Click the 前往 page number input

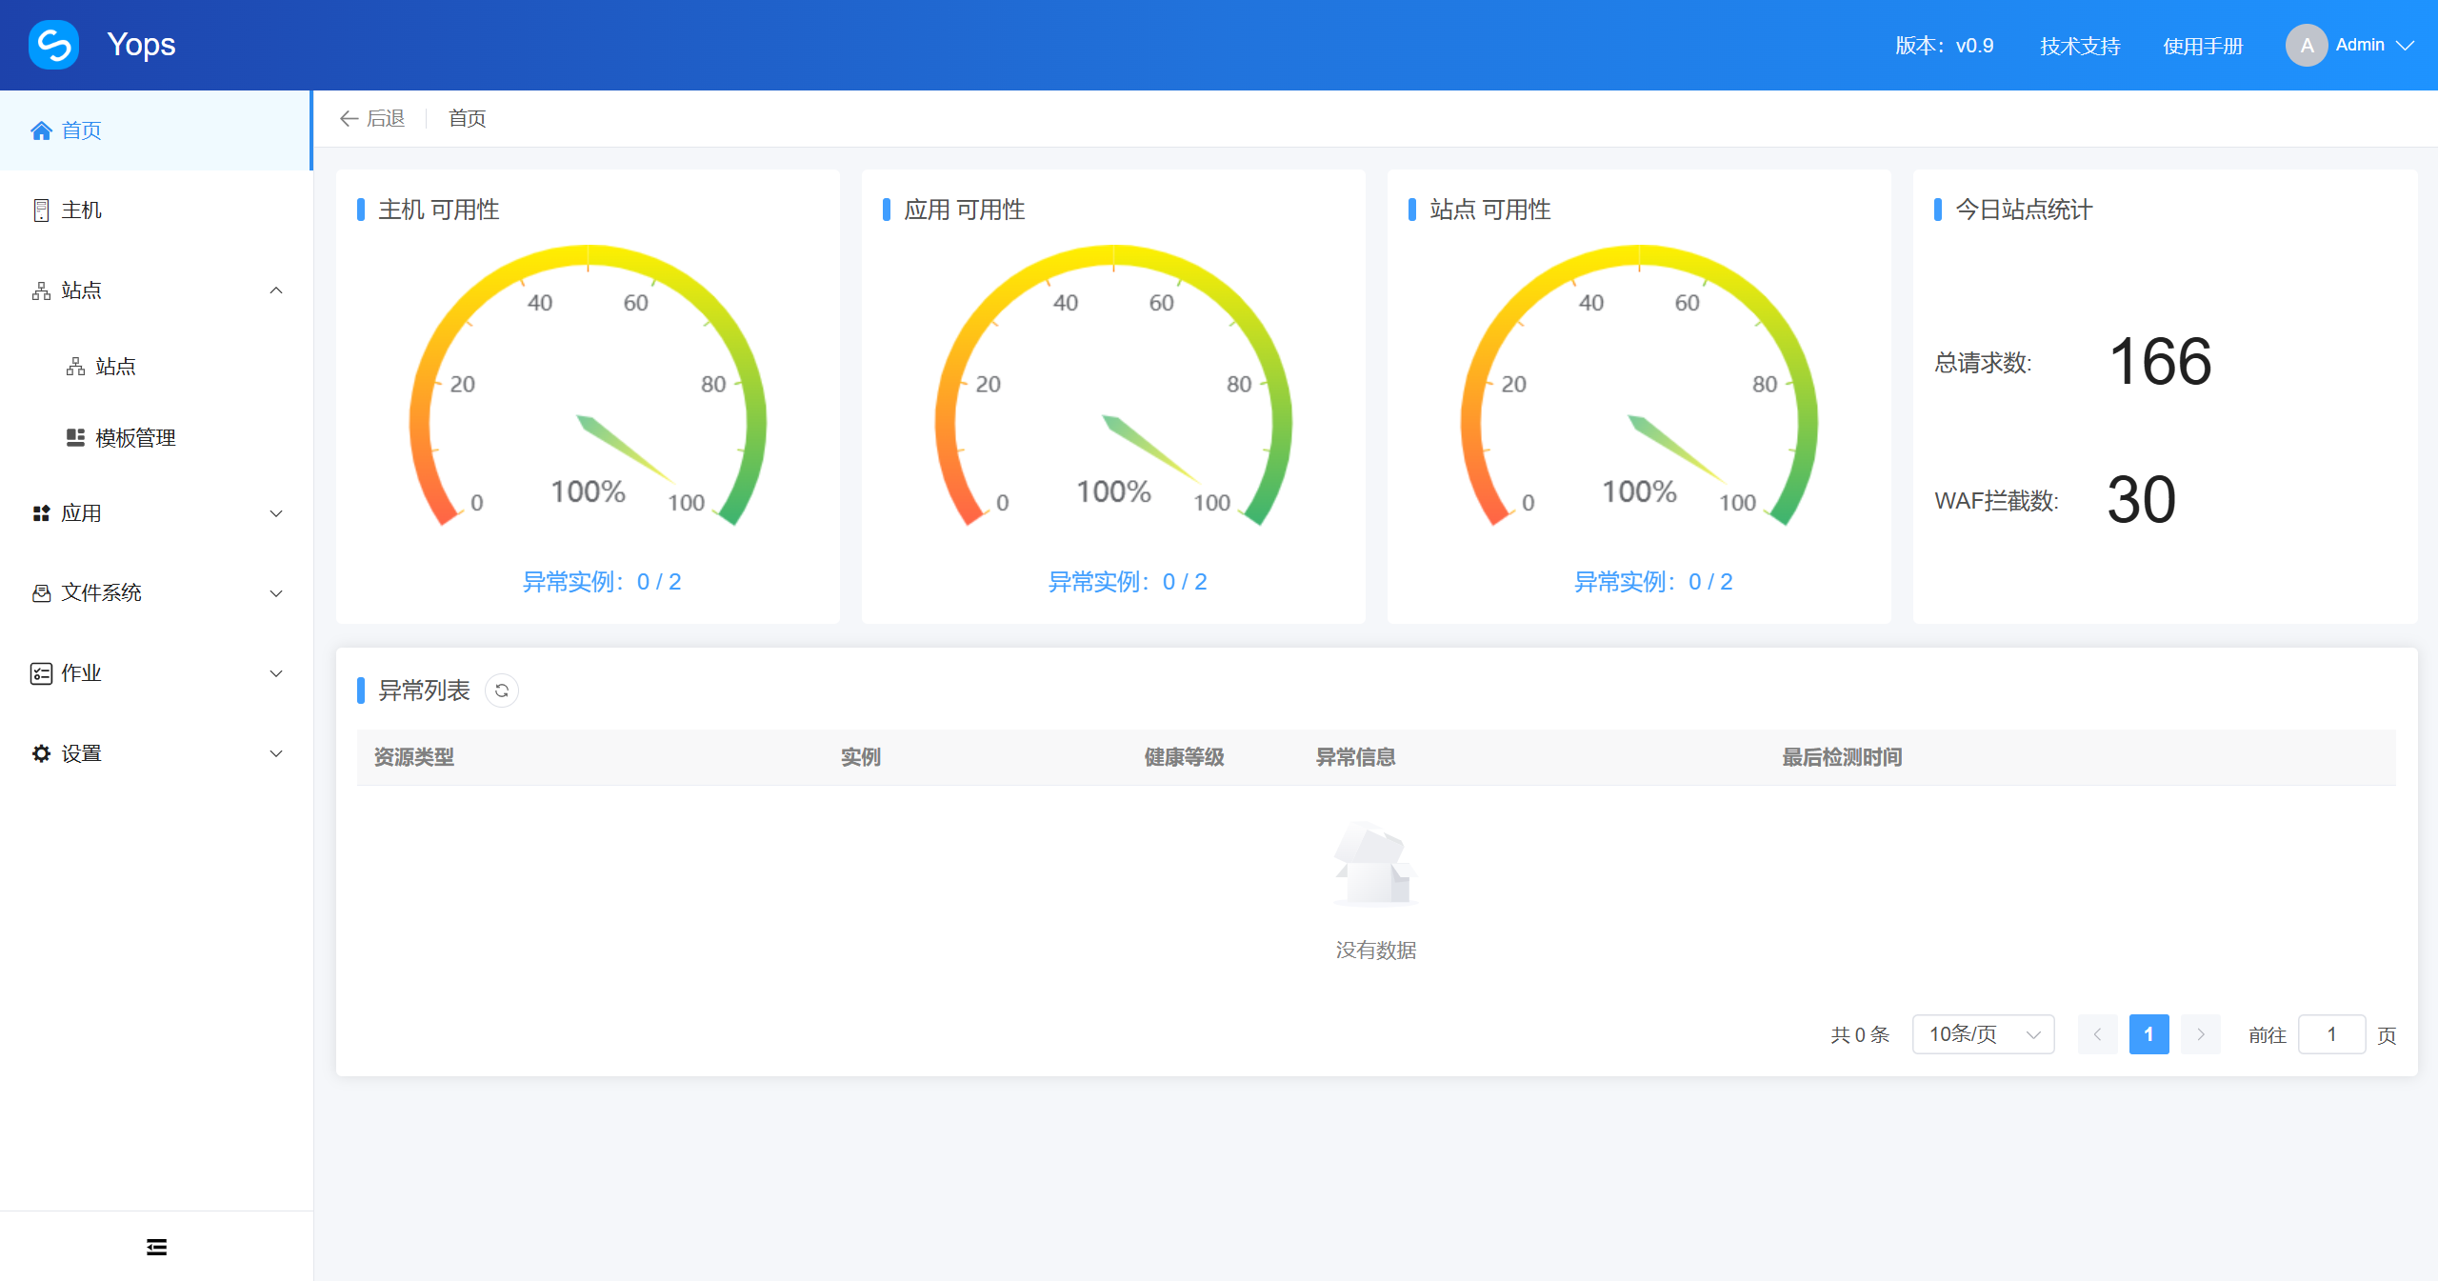tap(2331, 1034)
